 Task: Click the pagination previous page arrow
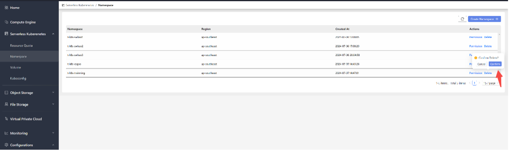(470, 83)
